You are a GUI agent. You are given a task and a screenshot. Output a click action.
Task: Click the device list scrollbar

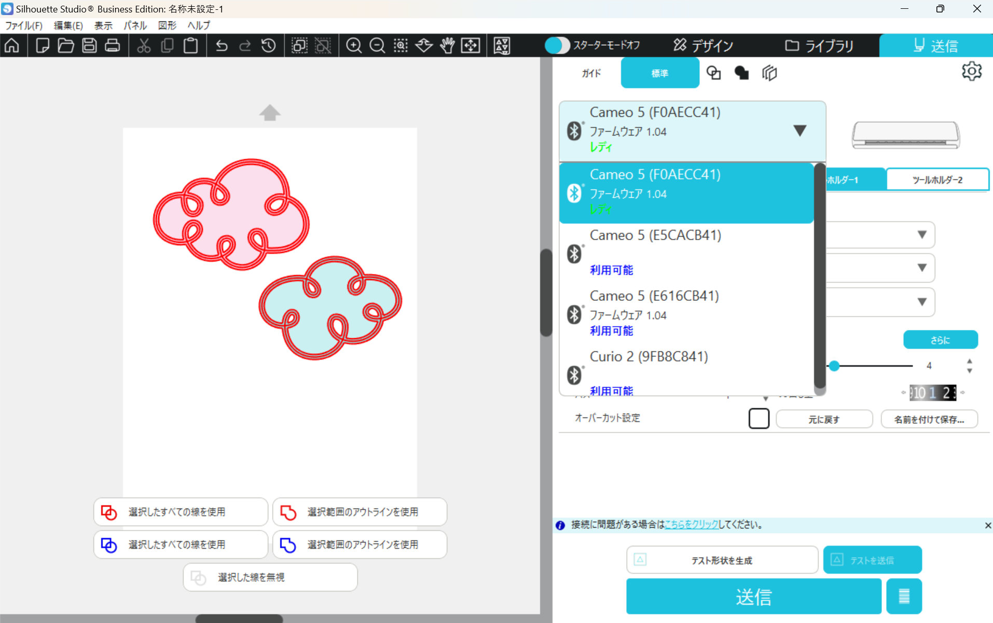820,276
